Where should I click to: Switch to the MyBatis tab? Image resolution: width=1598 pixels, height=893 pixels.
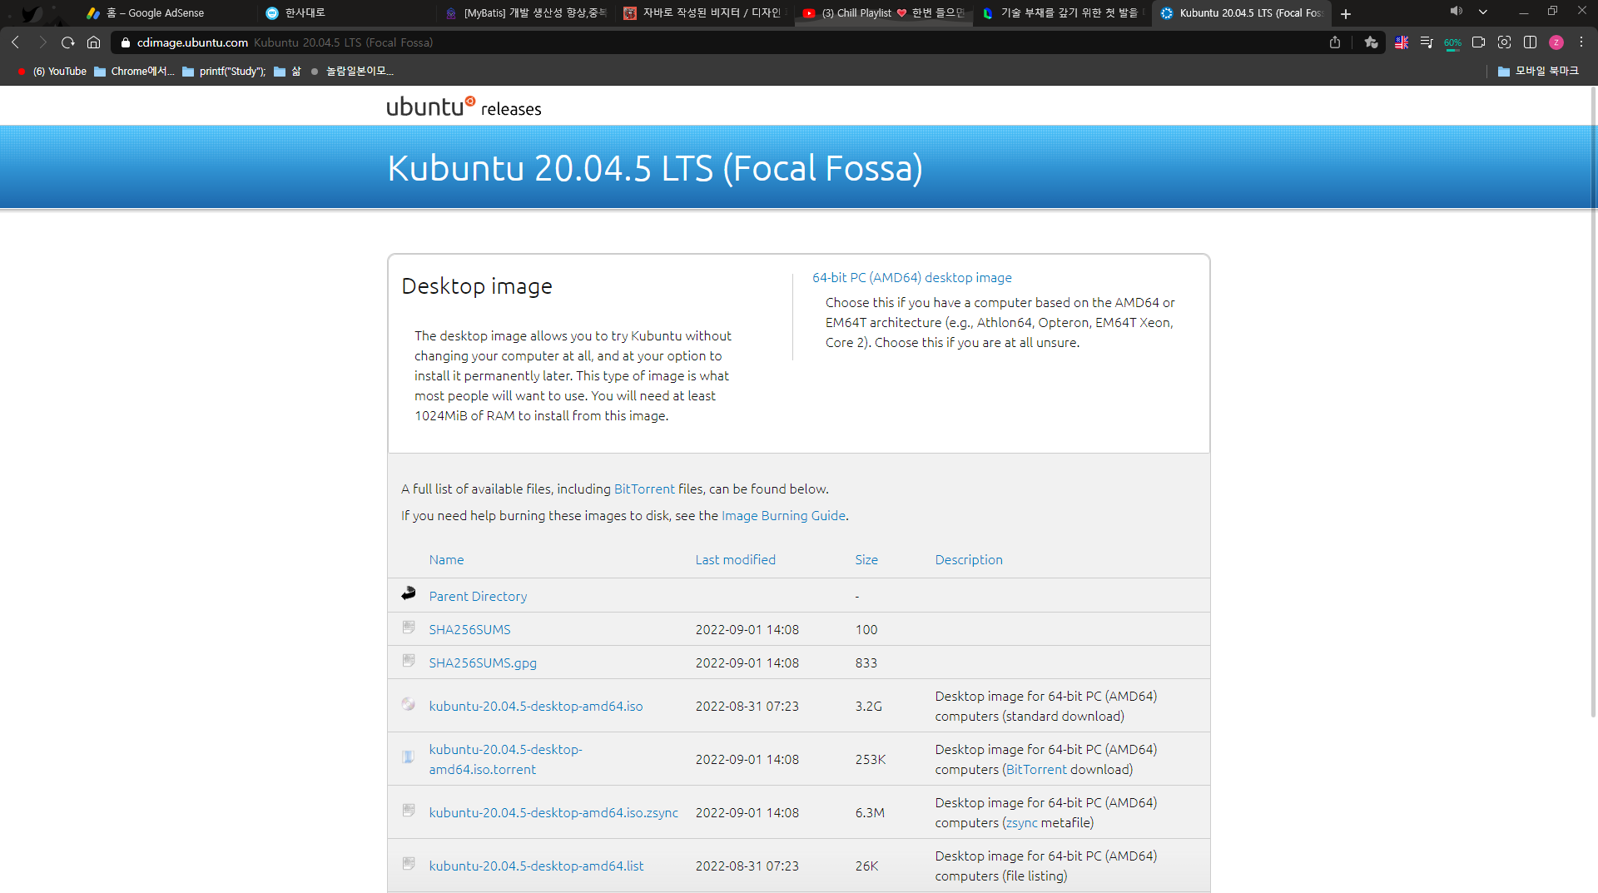(x=525, y=13)
